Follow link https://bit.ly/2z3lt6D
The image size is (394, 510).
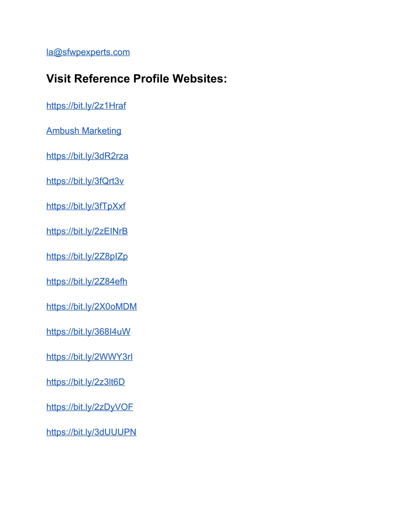[85, 382]
